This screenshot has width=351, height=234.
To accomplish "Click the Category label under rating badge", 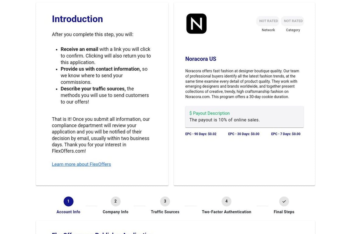I will coord(293,30).
